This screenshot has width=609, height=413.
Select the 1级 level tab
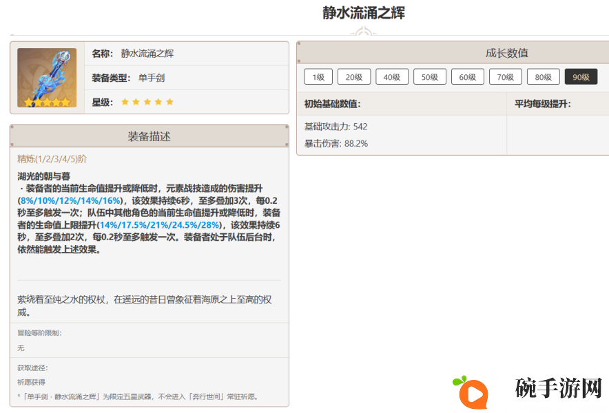[318, 77]
